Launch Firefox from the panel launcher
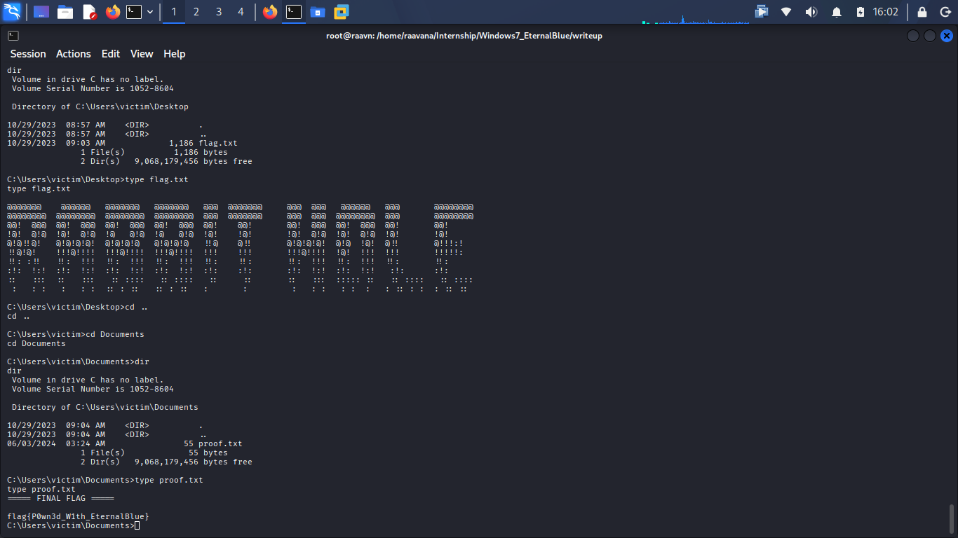Viewport: 958px width, 538px height. [x=112, y=12]
